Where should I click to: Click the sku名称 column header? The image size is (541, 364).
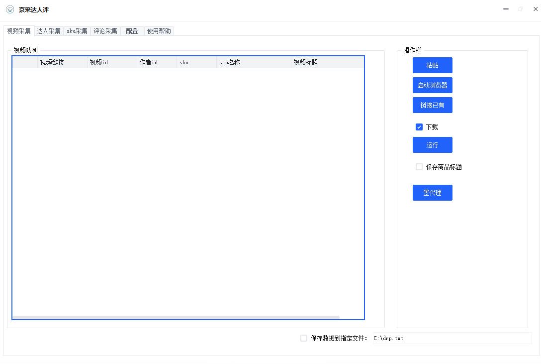click(x=254, y=62)
